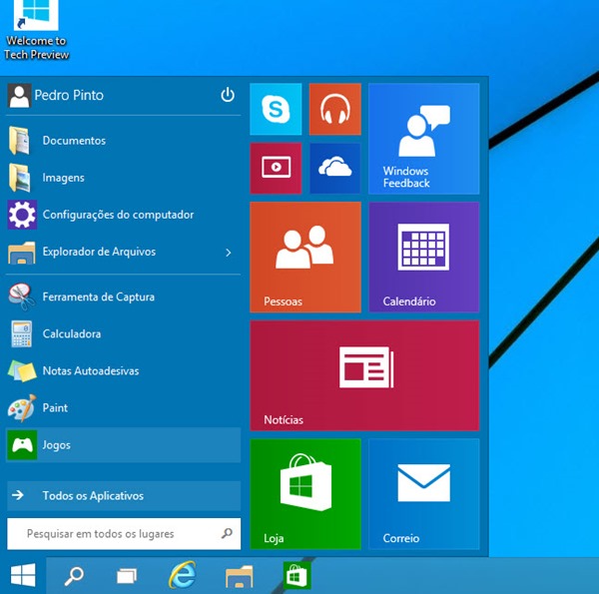Open the Notícias tile
Image resolution: width=599 pixels, height=594 pixels.
point(364,375)
